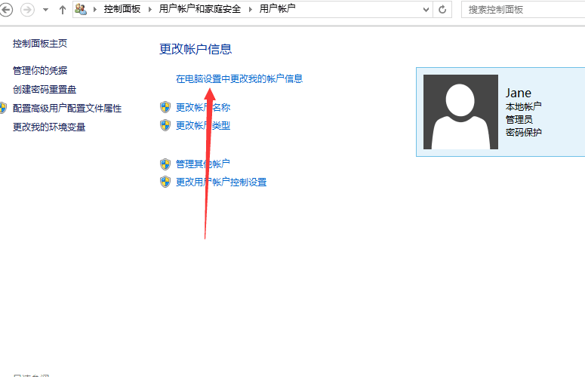The width and height of the screenshot is (585, 377).
Task: Click the 管理员 label under Jane
Action: [x=519, y=120]
